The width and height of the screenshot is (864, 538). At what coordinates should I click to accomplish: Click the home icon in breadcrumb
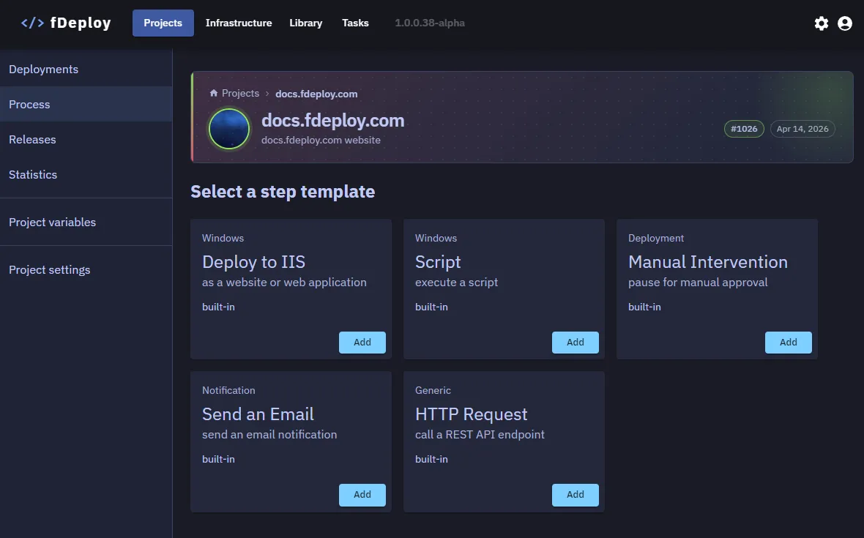pos(214,93)
